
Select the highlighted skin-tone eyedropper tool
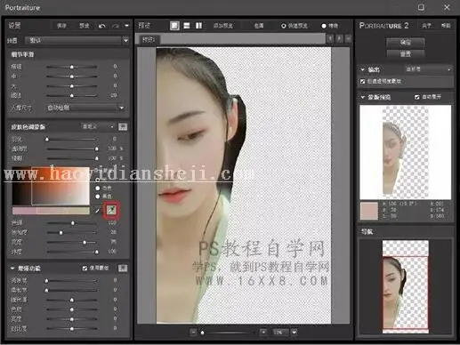111,210
